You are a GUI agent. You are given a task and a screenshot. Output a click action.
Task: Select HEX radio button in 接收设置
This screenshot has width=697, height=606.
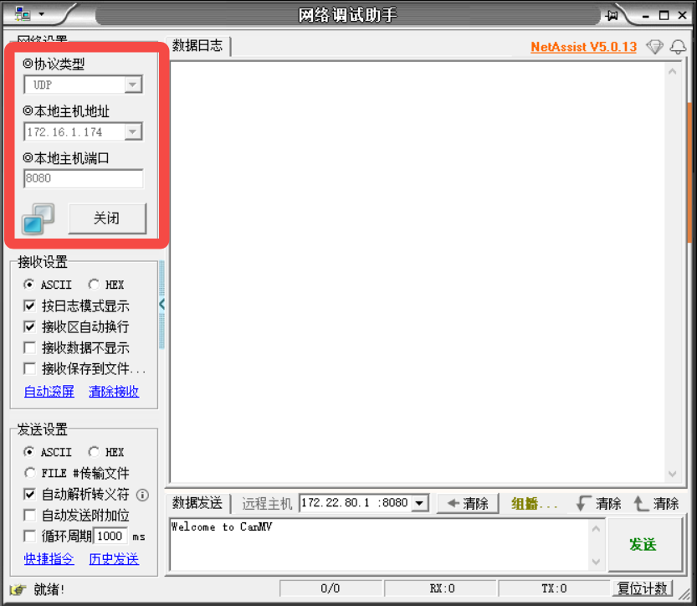(x=93, y=285)
